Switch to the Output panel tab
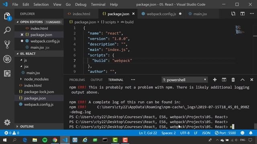Viewport: 257px width, 144px height. 96,80
